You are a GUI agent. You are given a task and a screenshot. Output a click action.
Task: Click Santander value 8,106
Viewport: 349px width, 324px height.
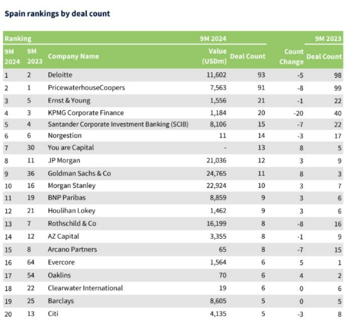pos(218,124)
